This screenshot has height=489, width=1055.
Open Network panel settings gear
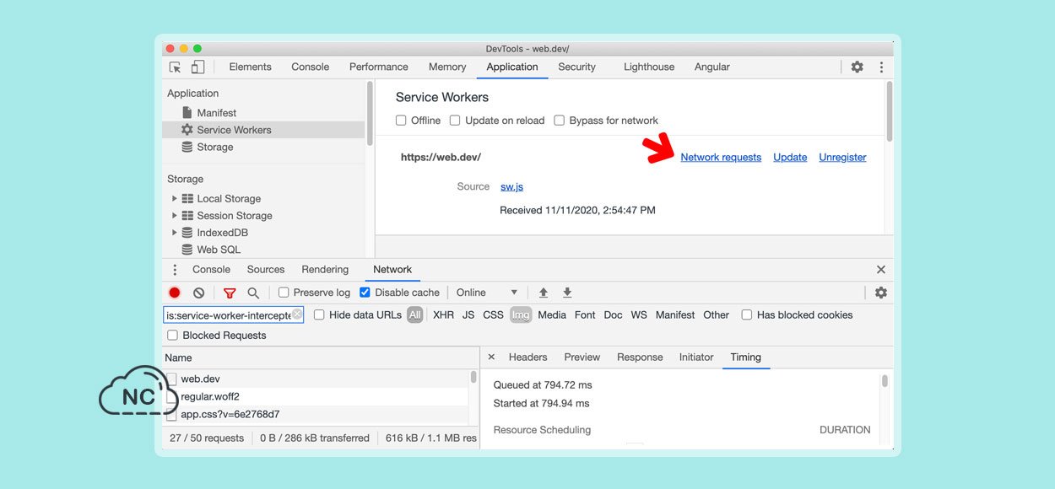tap(881, 293)
